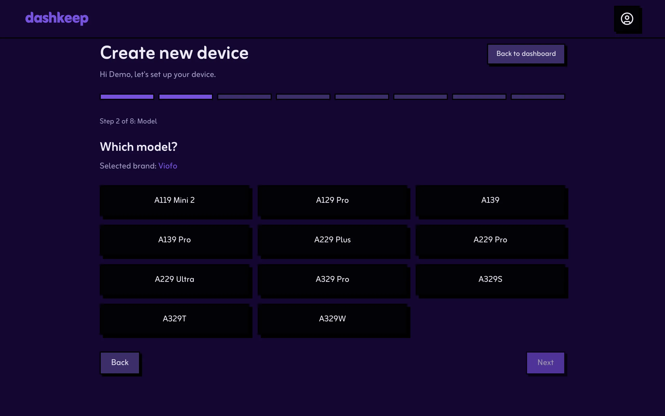Select the A139 Pro model
Screen dimensions: 665x416
click(175, 240)
